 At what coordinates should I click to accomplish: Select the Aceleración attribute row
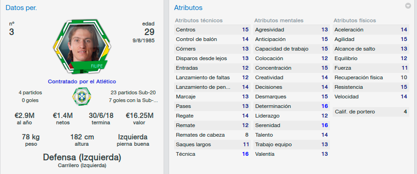(371, 30)
